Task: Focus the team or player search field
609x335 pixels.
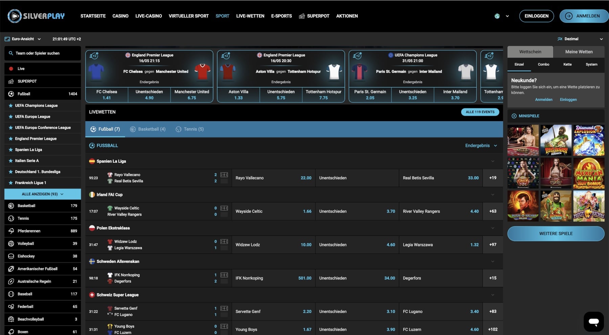Action: click(x=43, y=53)
